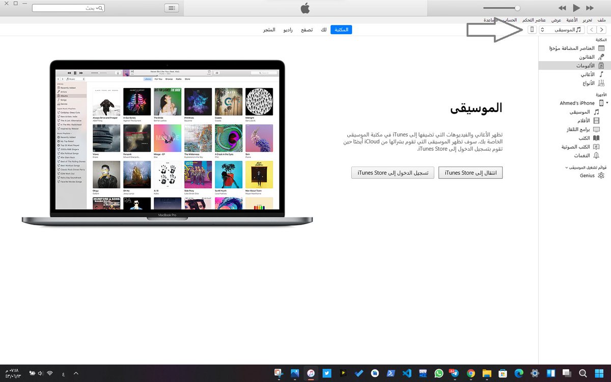Image resolution: width=611 pixels, height=382 pixels.
Task: Open the الحساب menu
Action: click(x=510, y=20)
